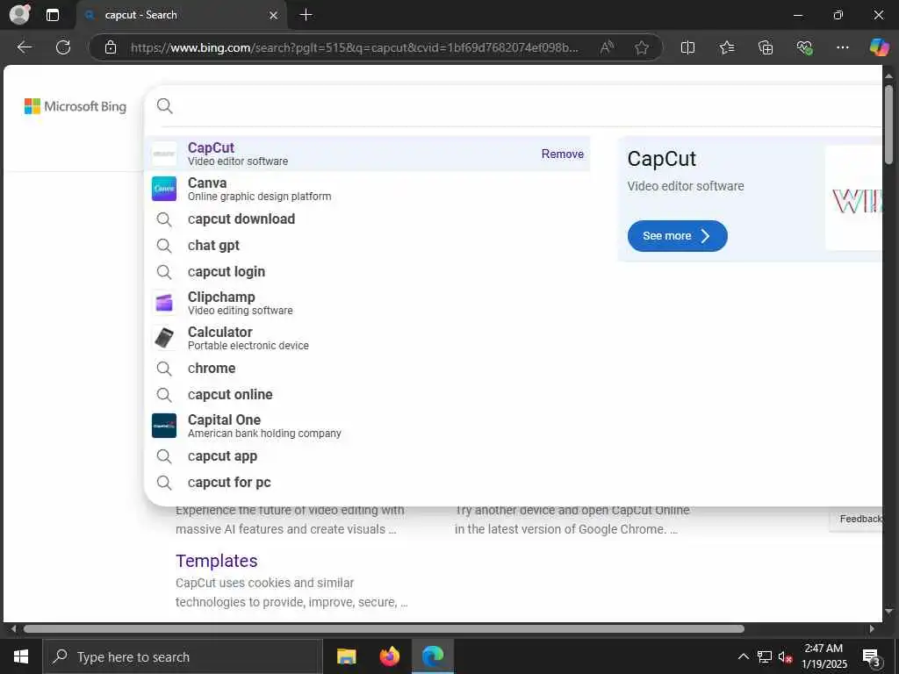Click See more button on CapCut card

click(x=677, y=235)
